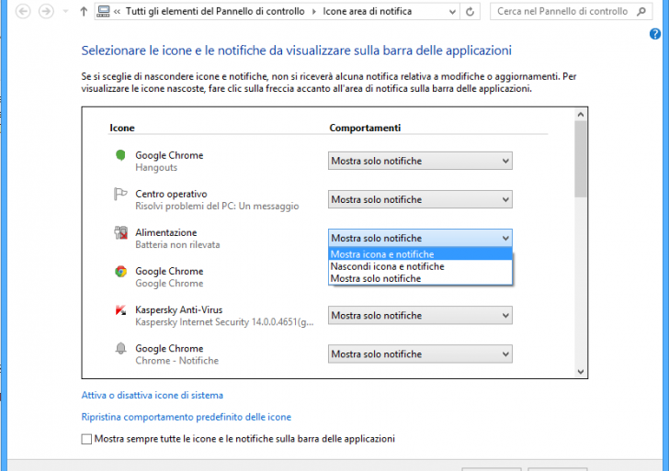The height and width of the screenshot is (471, 669).
Task: Click the 'Icone' column header
Action: (x=122, y=128)
